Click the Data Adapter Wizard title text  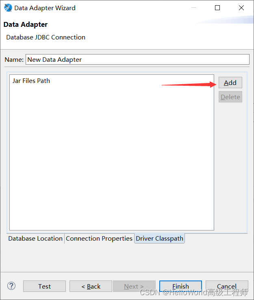(45, 8)
